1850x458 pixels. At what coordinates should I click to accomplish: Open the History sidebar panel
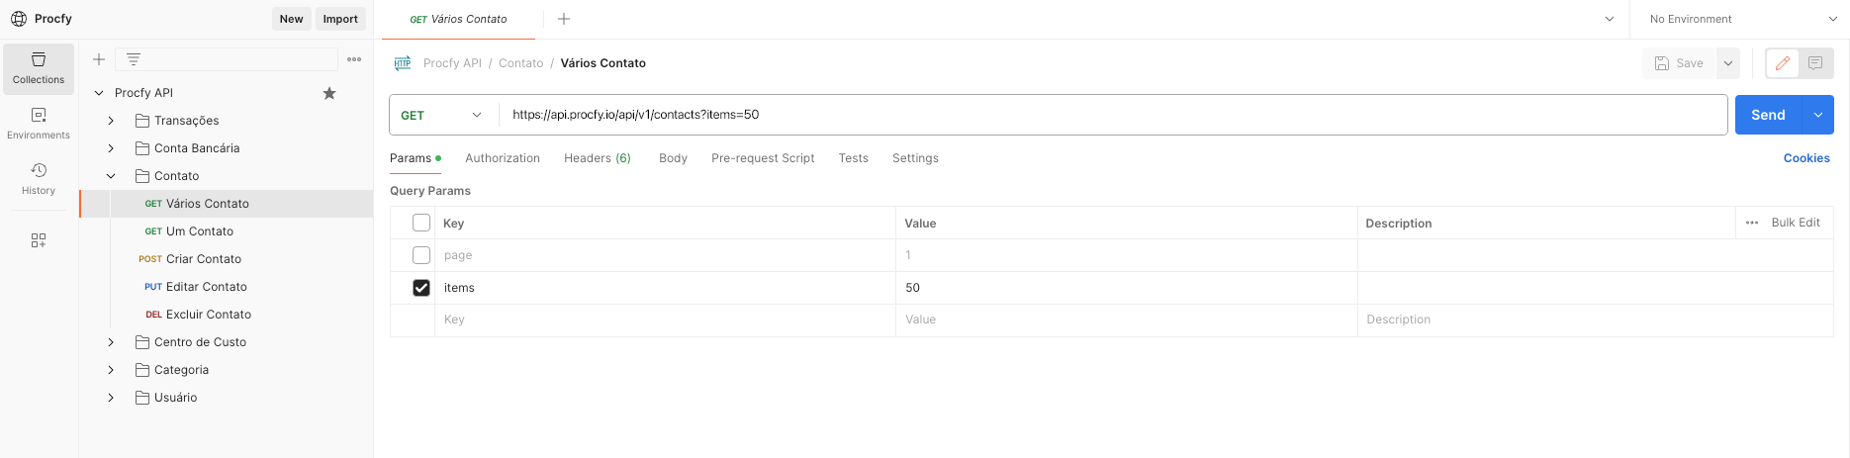click(39, 179)
